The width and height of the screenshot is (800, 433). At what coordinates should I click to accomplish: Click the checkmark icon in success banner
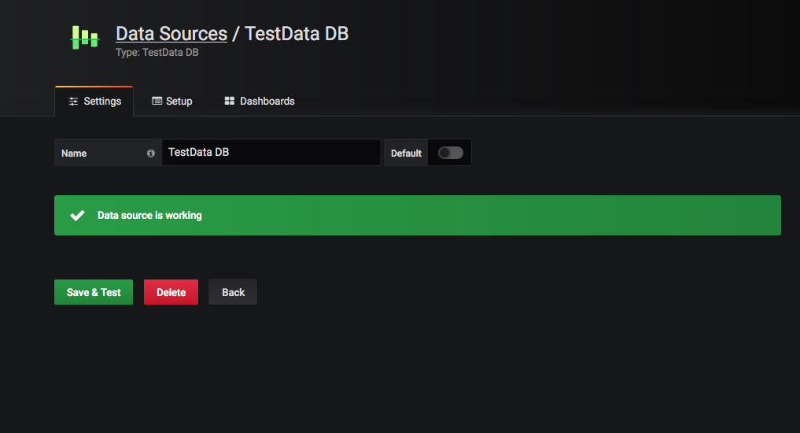point(78,216)
